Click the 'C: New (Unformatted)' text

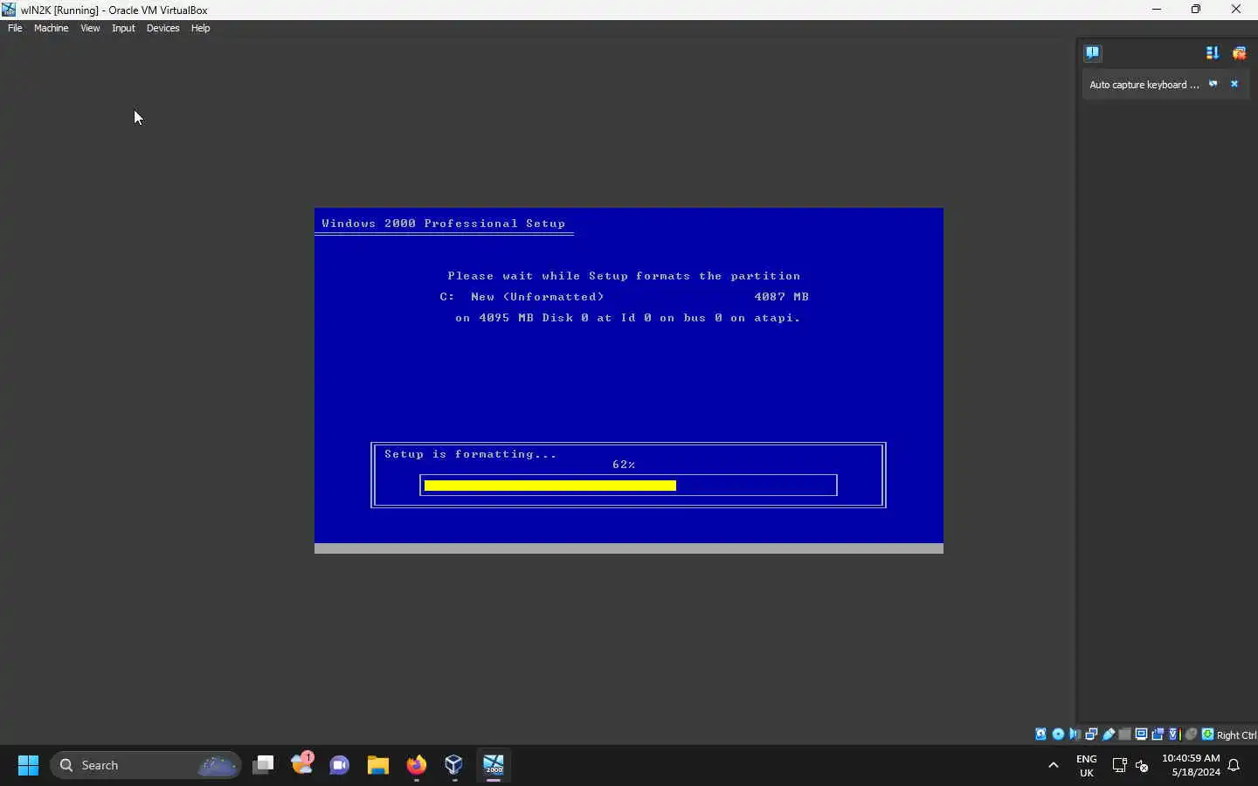point(522,297)
